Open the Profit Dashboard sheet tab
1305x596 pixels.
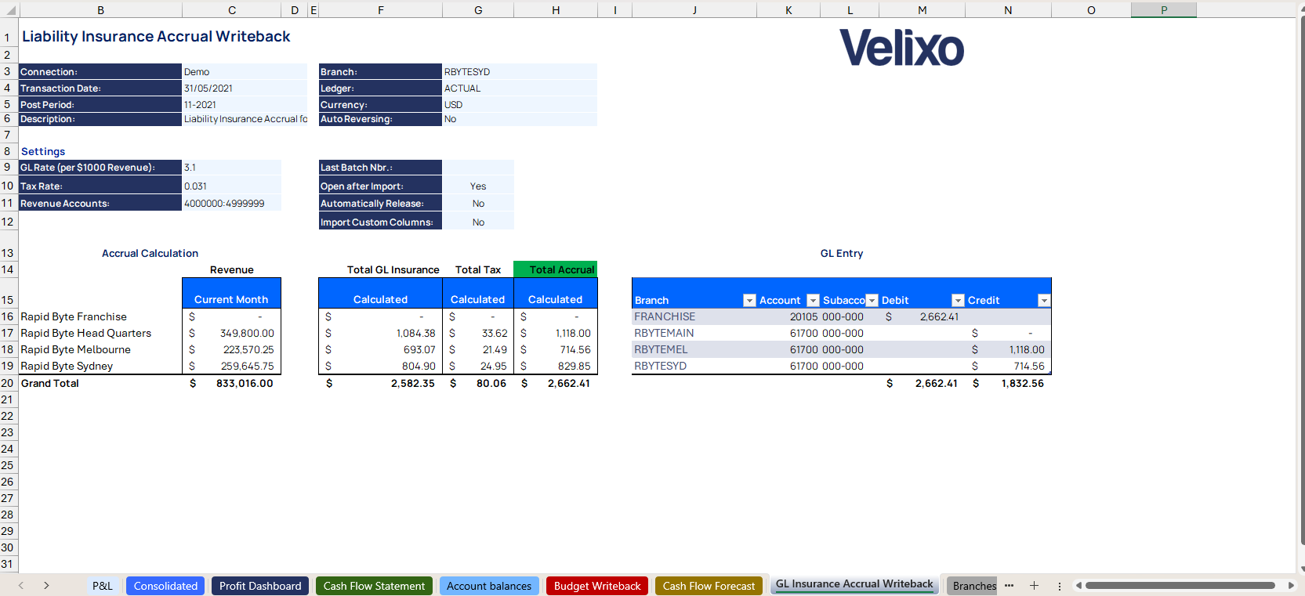(260, 586)
